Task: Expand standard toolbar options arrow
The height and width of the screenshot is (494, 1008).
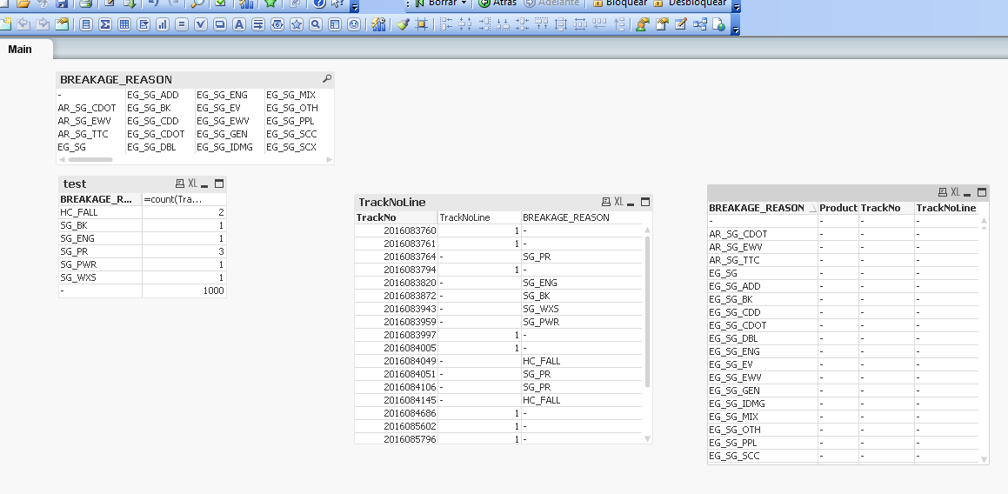Action: [x=354, y=6]
